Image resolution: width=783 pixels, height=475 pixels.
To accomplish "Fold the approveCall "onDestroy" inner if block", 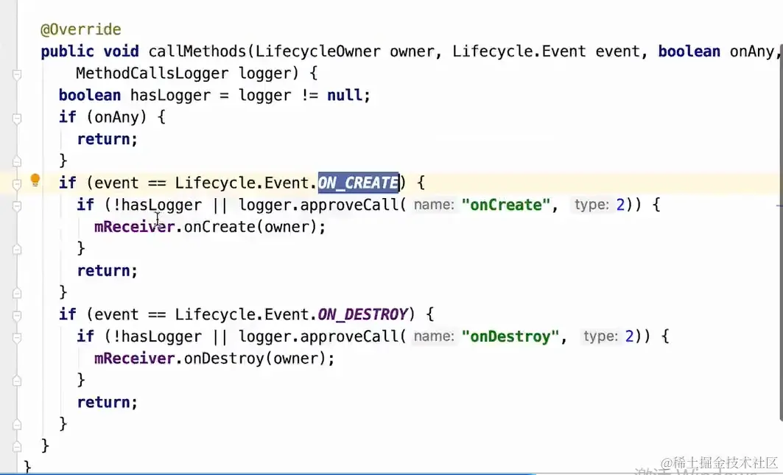I will (x=17, y=338).
